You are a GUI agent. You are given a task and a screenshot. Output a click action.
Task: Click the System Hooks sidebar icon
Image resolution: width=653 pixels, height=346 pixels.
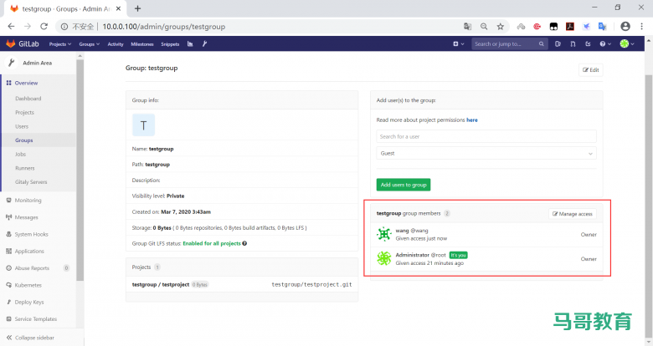pyautogui.click(x=8, y=234)
